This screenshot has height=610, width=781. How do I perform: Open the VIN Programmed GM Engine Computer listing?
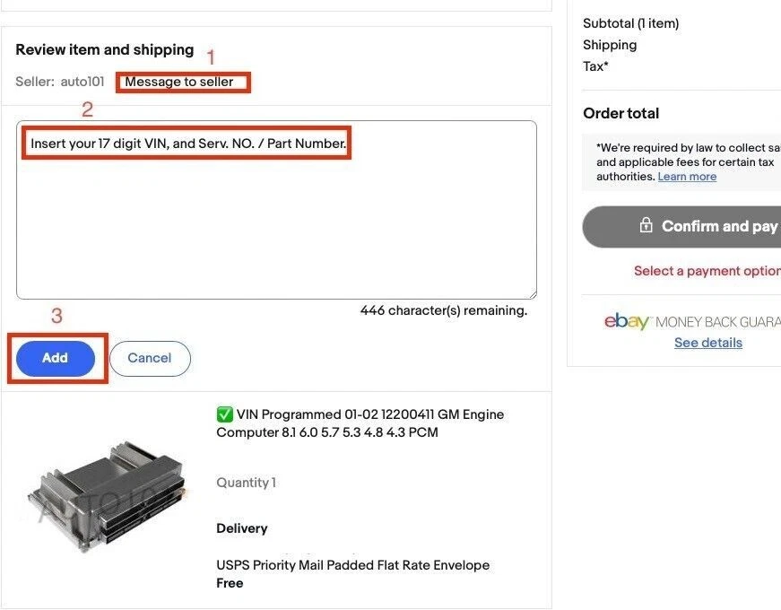click(x=359, y=423)
